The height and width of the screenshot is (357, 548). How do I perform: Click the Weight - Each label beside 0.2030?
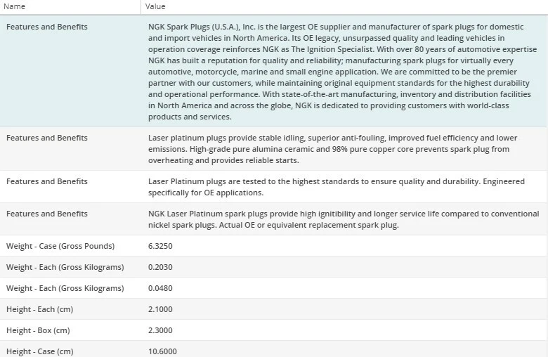[65, 267]
